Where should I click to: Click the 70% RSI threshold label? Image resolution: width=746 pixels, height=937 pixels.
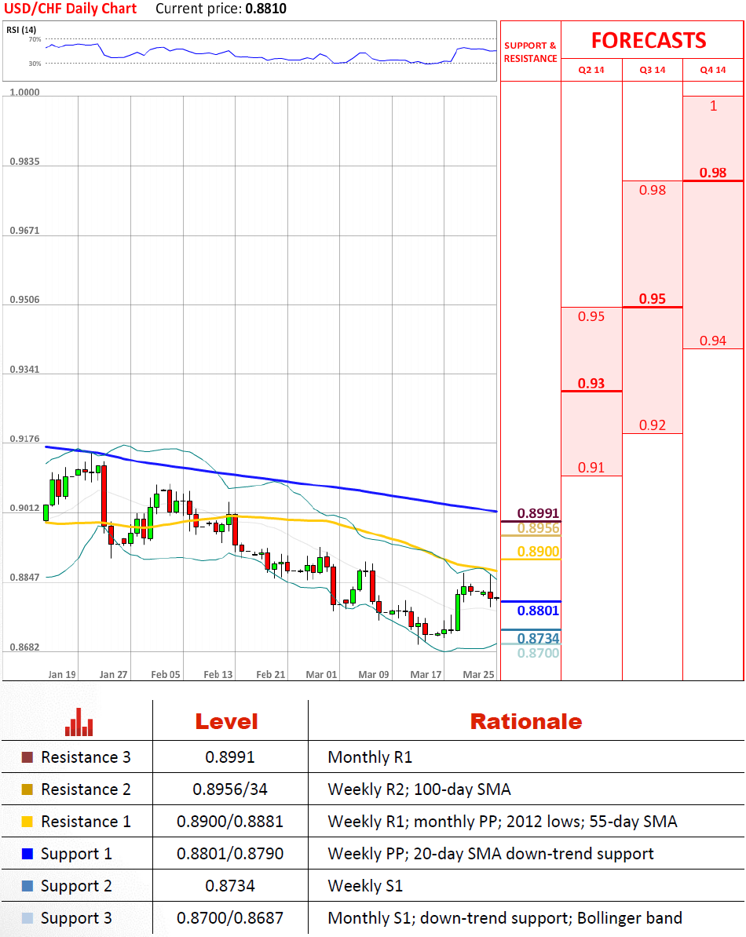click(x=35, y=39)
